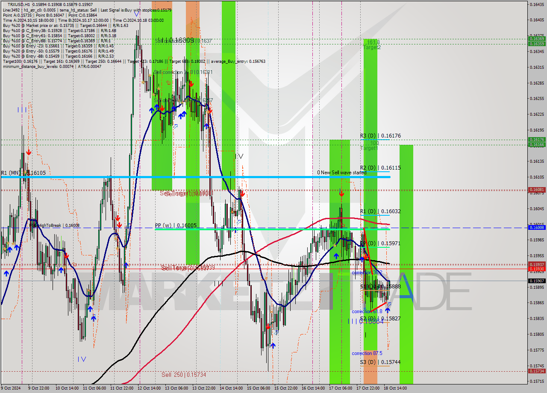Click the '10 Oct 14:00' time axis label

(67, 388)
